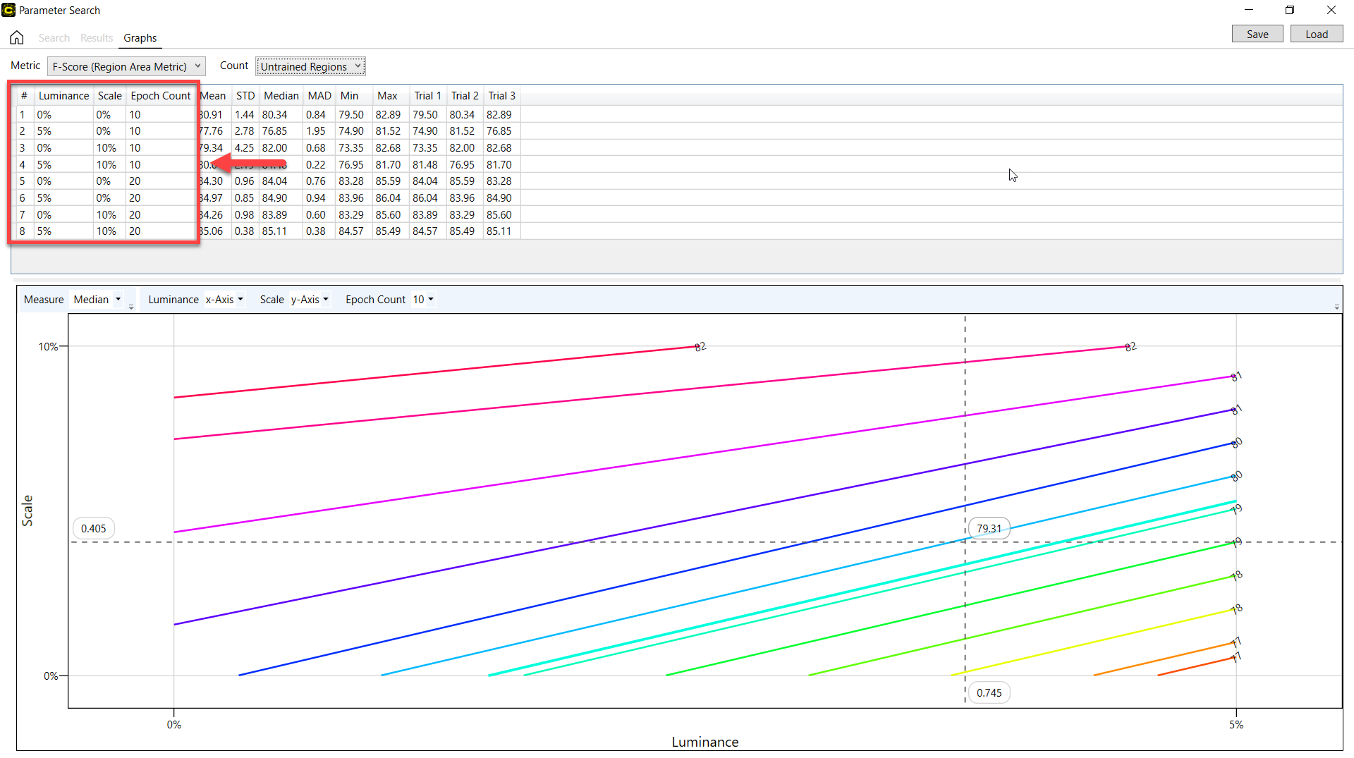The image size is (1354, 758).
Task: Open the Scale y-Axis dropdown
Action: point(310,300)
